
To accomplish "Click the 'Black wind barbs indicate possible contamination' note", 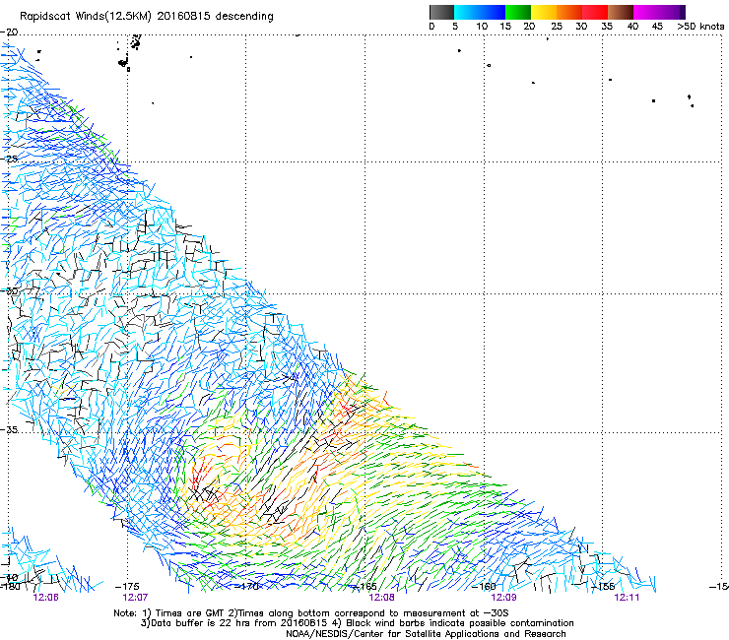I will (460, 623).
